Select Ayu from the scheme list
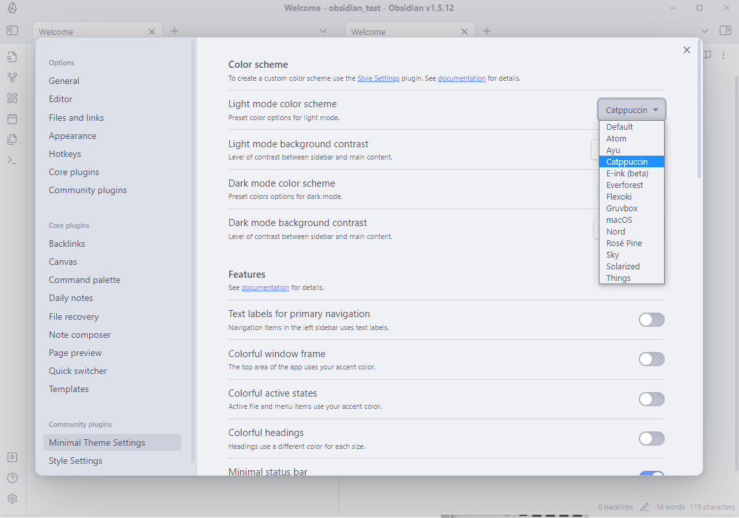The image size is (739, 518). tap(632, 150)
